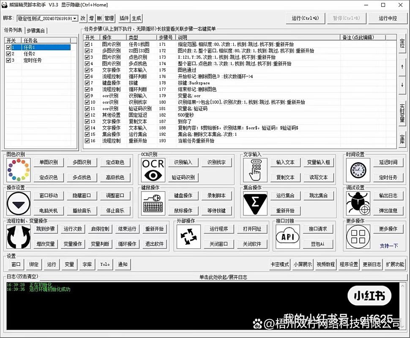
Task: Click the 变量输入框 button
Action: tap(318, 162)
